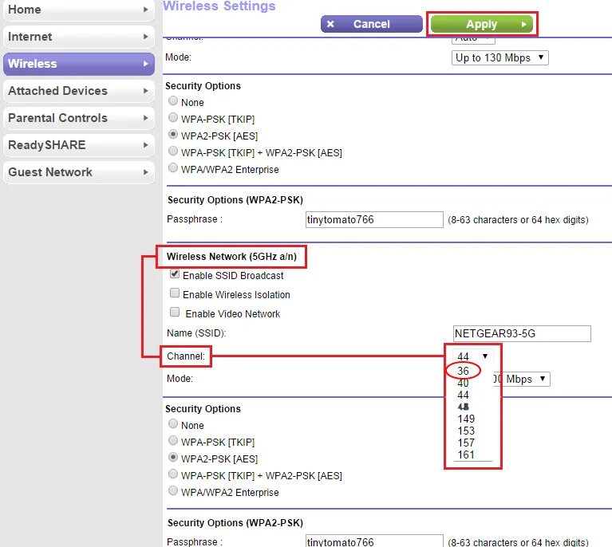Choose channel 36 from the list

[463, 371]
